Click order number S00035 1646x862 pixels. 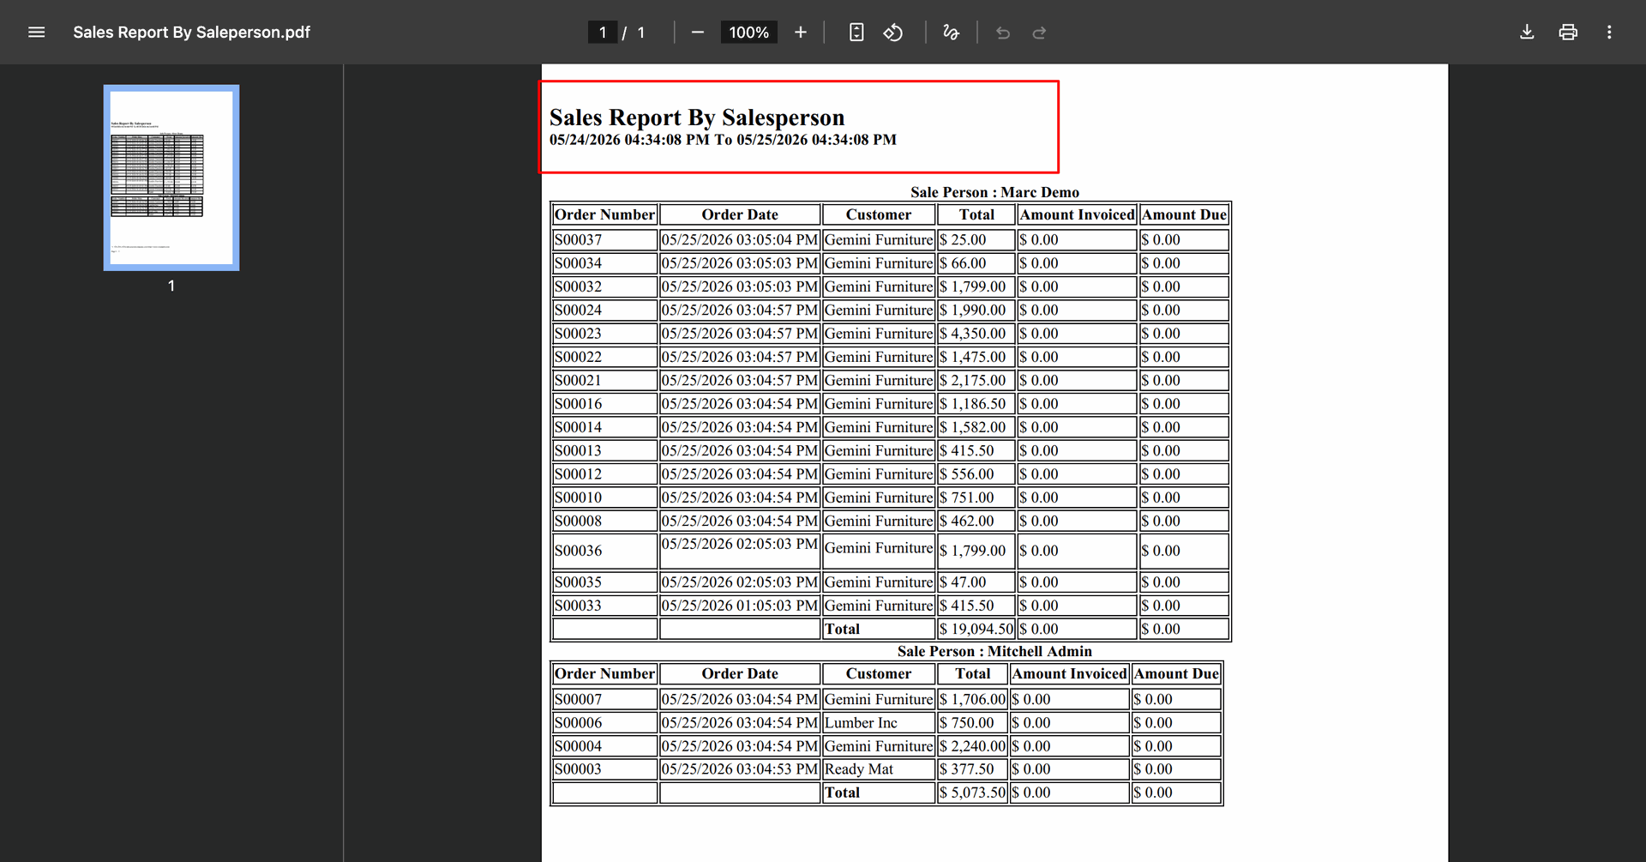pos(579,582)
